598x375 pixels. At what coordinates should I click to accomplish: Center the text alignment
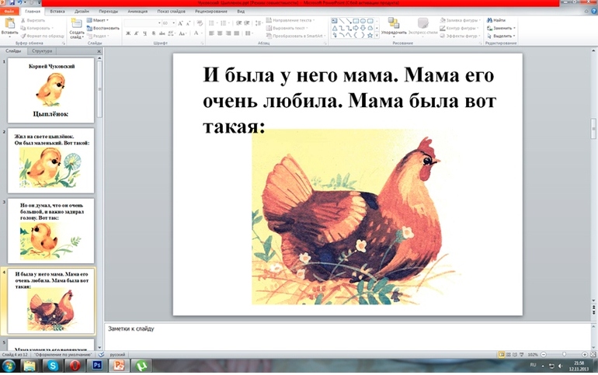[220, 33]
